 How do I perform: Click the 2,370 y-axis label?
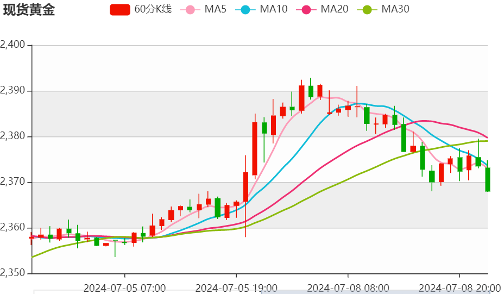tap(12, 182)
